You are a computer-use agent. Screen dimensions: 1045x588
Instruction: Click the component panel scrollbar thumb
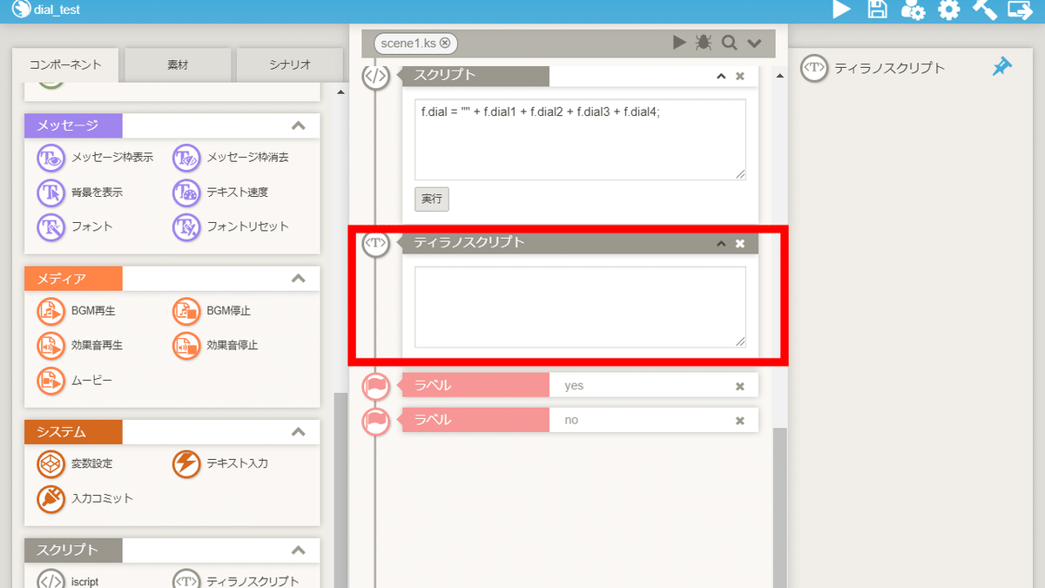(x=340, y=490)
